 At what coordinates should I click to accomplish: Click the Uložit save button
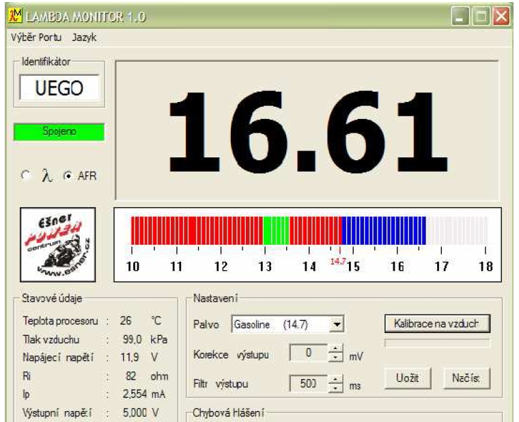coord(408,378)
